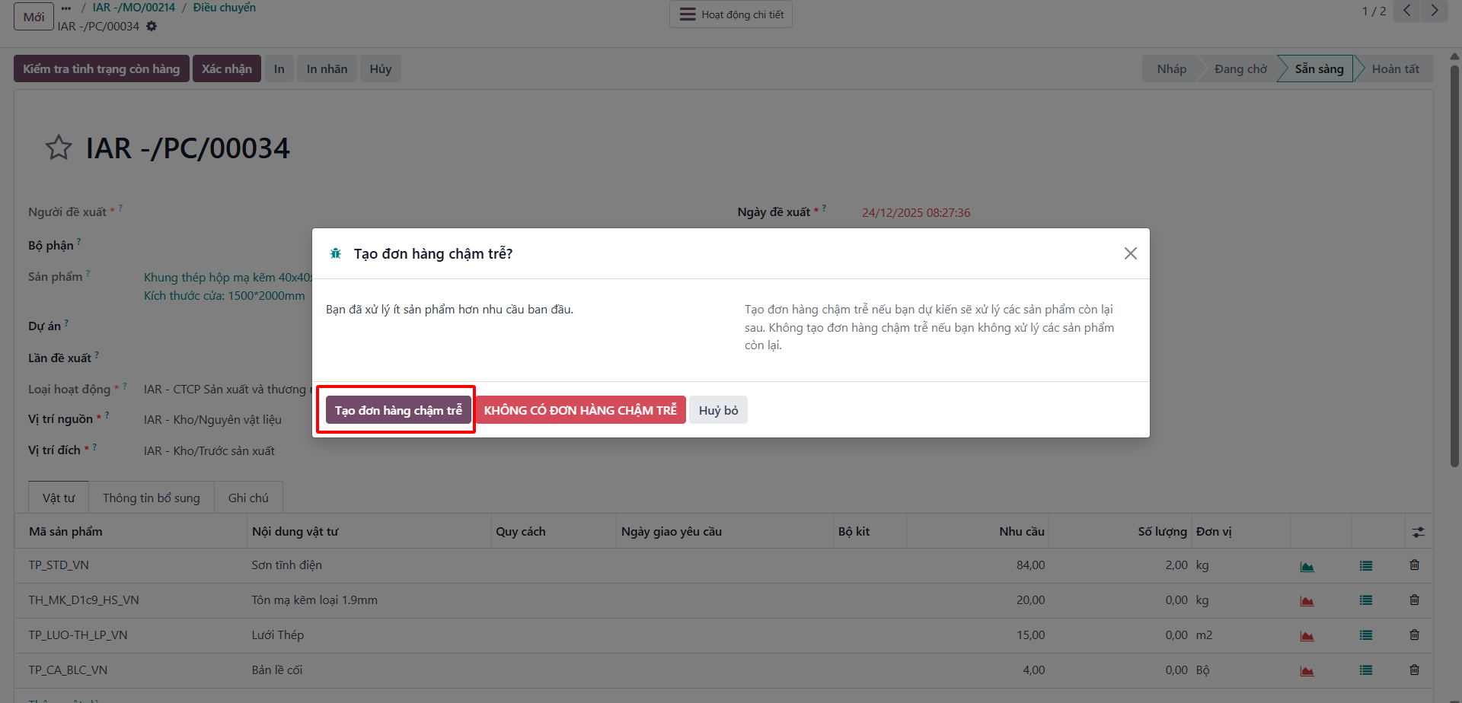This screenshot has width=1462, height=703.
Task: Click quantity 2,00 in TP_STD_VN row
Action: click(1176, 565)
